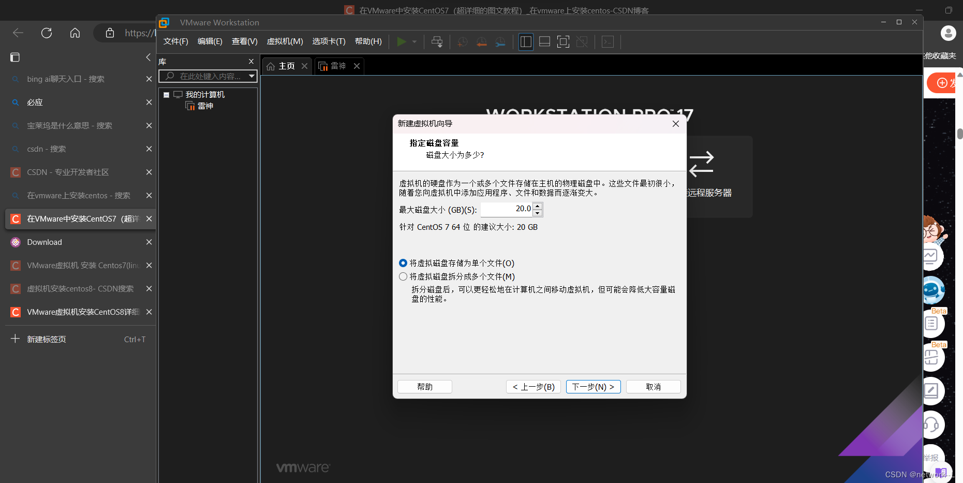Toggle the show library sidebar icon
Viewport: 963px width, 483px height.
526,42
